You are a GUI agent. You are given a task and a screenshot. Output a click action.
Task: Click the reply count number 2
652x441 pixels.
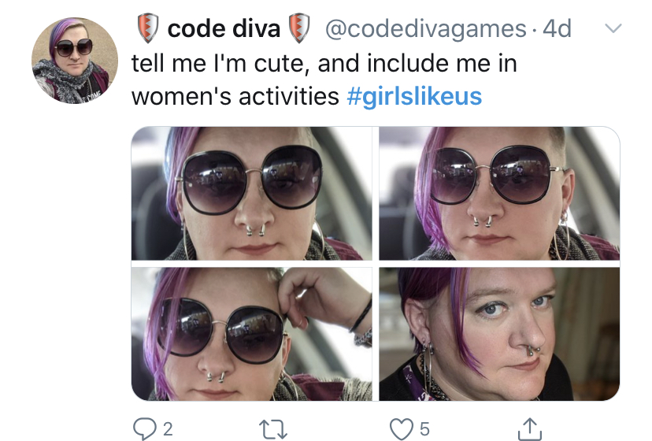click(168, 429)
